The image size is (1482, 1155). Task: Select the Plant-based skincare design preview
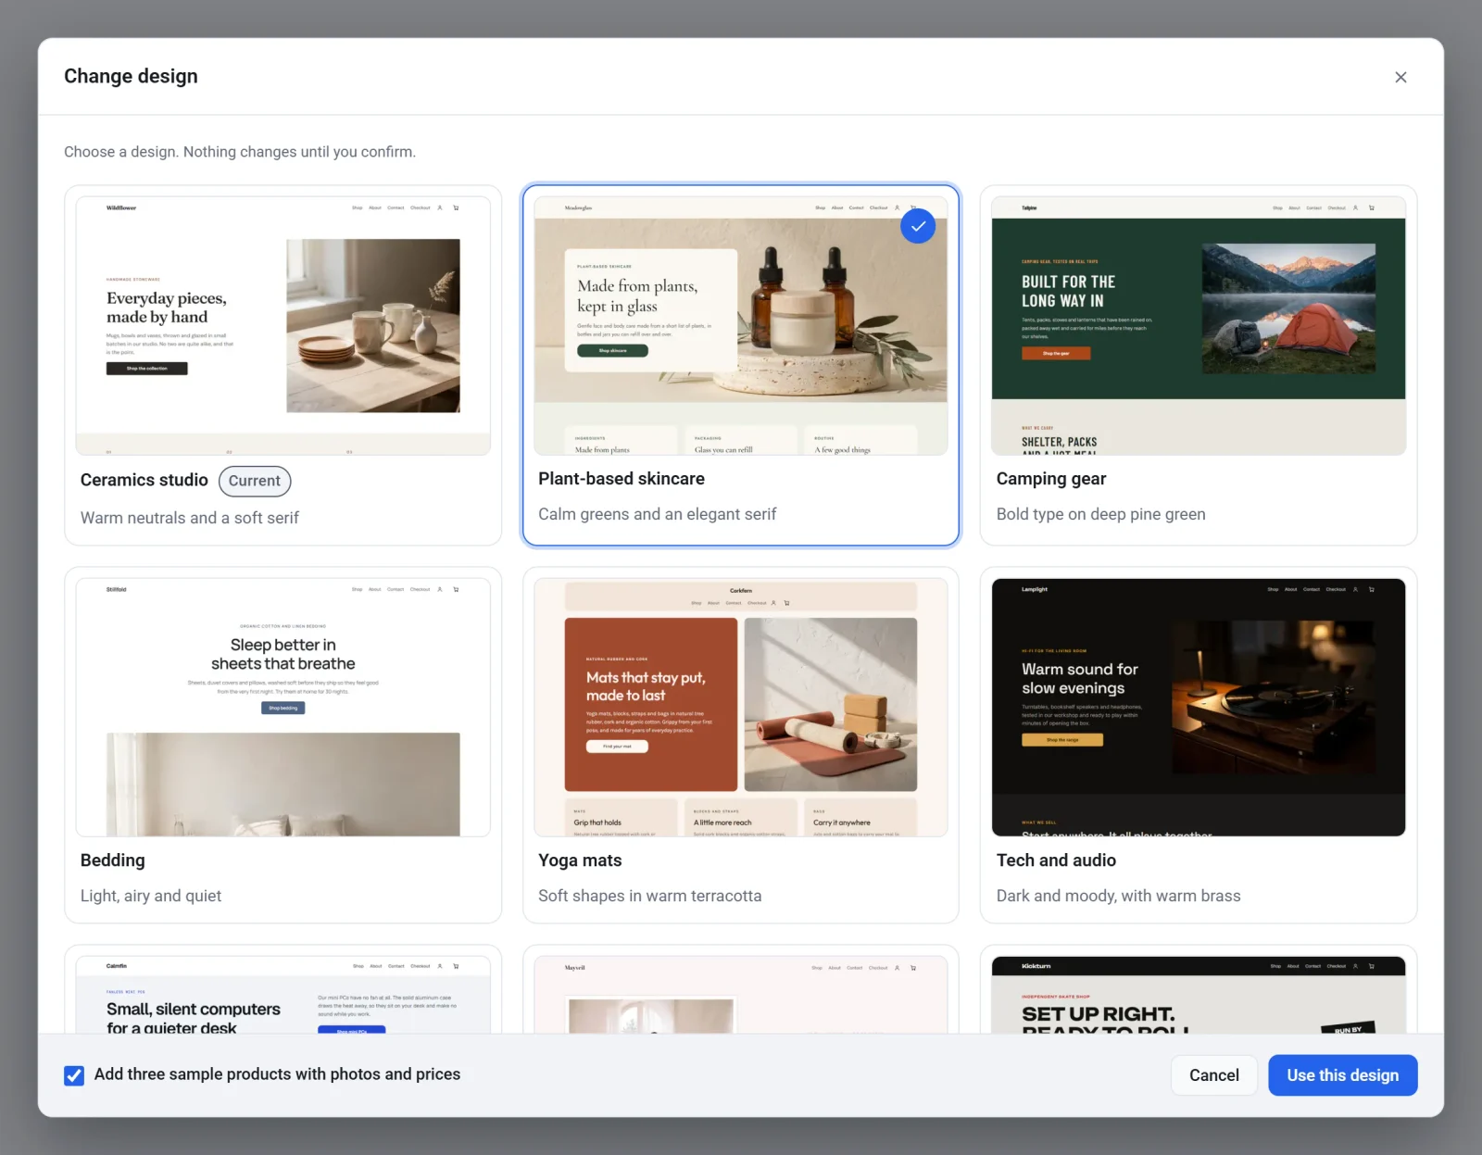point(740,326)
